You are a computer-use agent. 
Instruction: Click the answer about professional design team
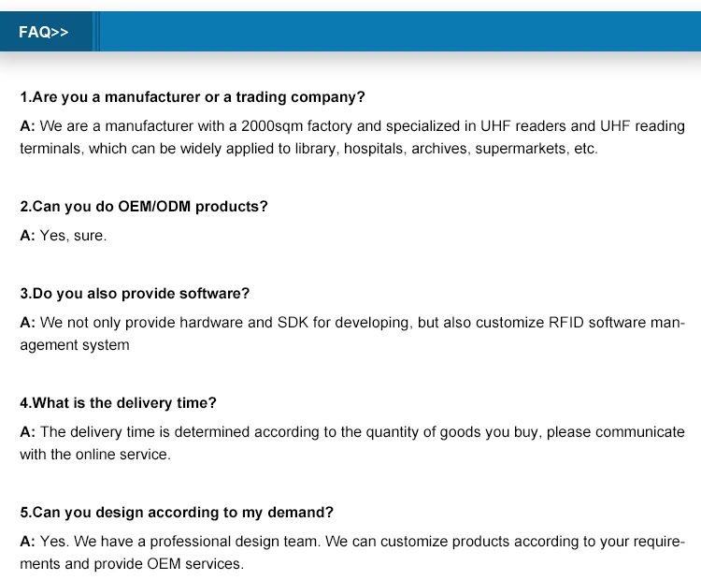tap(352, 552)
